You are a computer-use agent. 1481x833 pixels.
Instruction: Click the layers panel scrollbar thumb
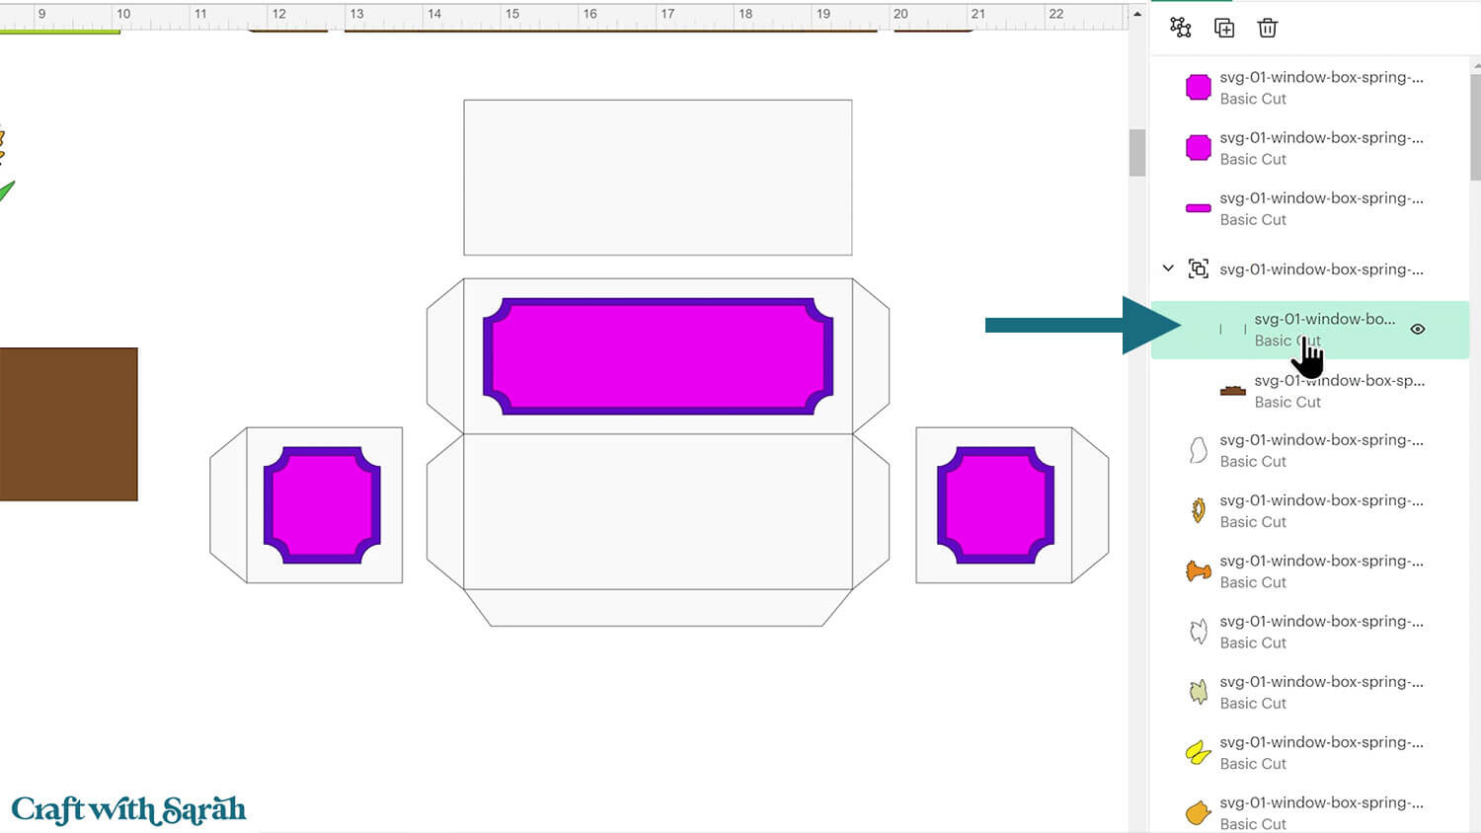click(x=1475, y=127)
